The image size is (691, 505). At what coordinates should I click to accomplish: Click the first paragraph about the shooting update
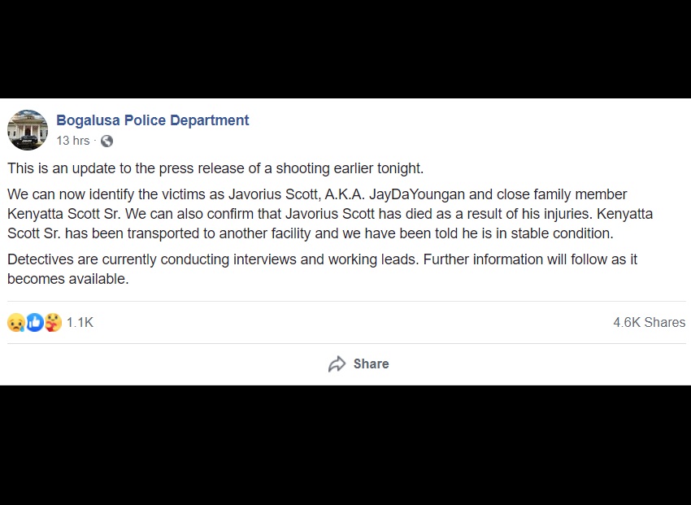(x=215, y=168)
